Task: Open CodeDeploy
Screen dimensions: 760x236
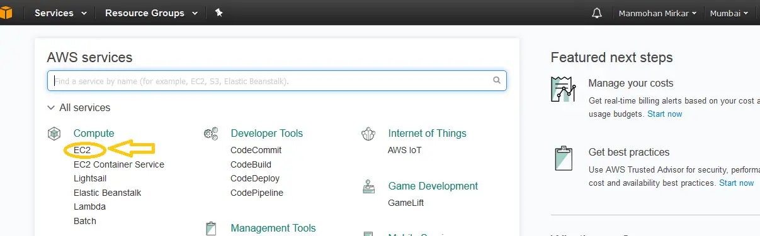Action: pyautogui.click(x=255, y=178)
